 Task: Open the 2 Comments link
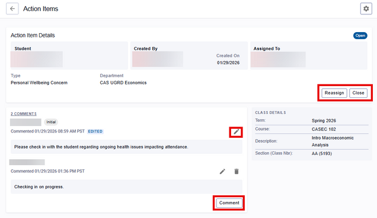(24, 113)
